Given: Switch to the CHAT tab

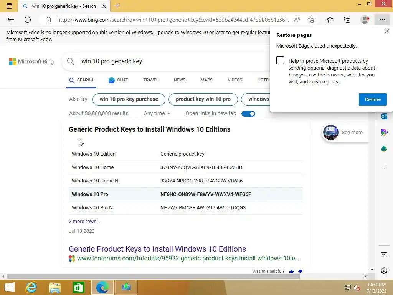Looking at the screenshot, I should [x=118, y=80].
